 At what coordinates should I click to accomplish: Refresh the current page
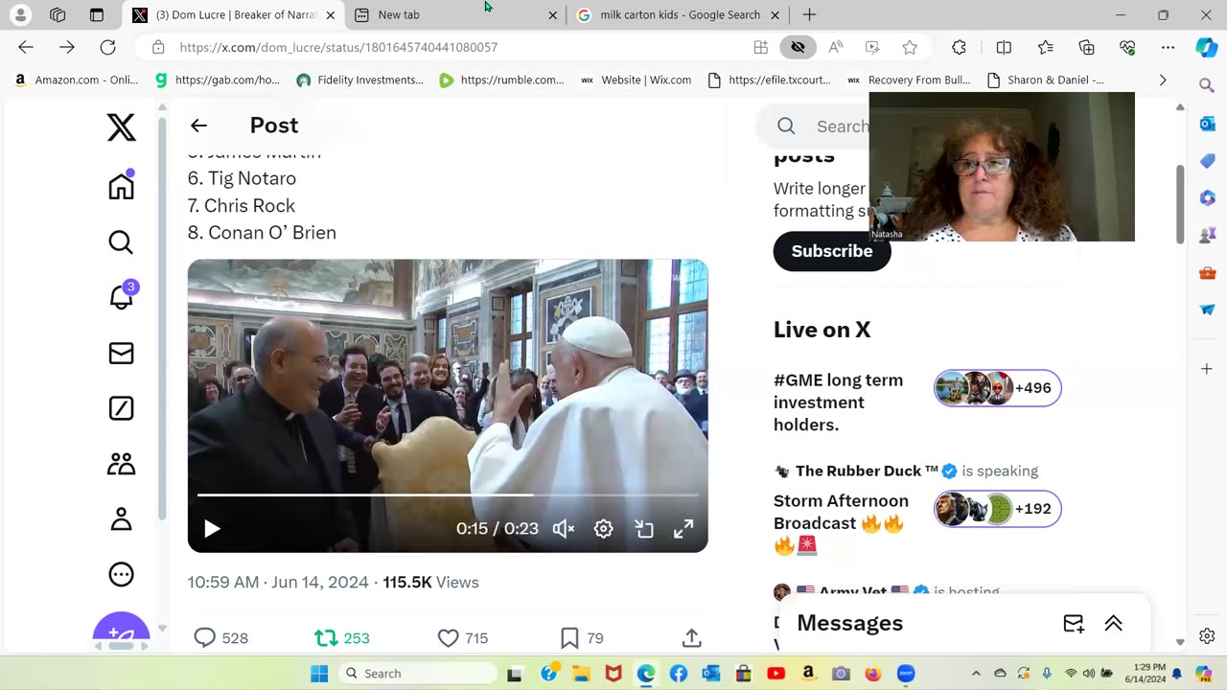(108, 47)
